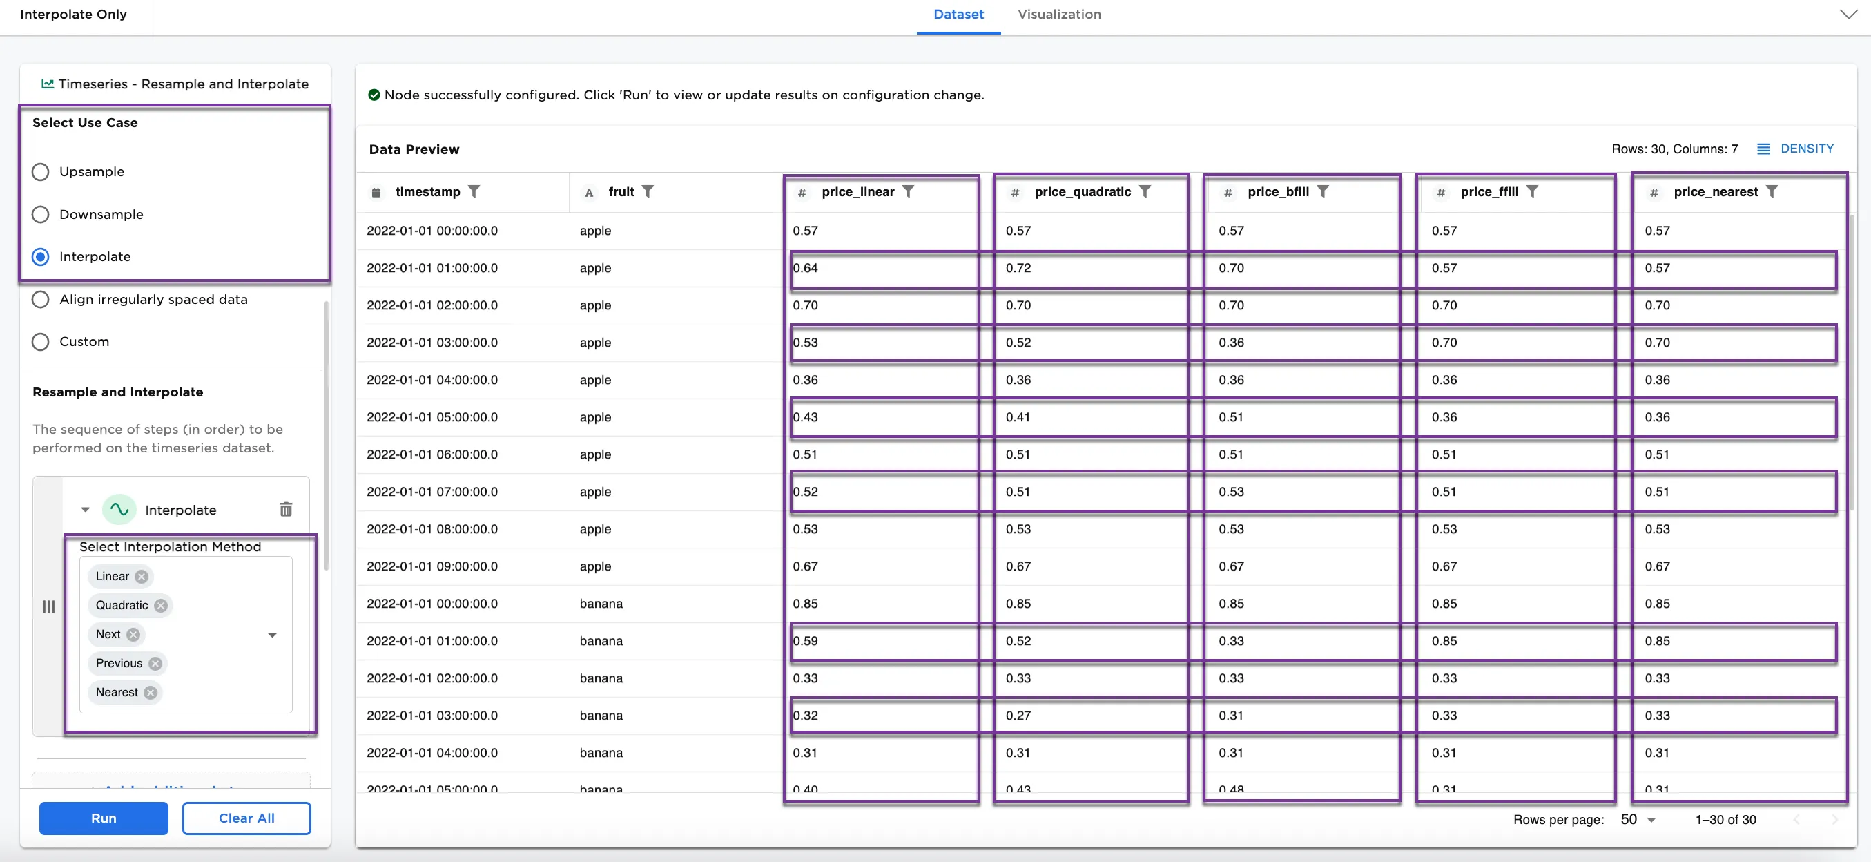
Task: Click the timestamp column filter icon
Action: [474, 191]
